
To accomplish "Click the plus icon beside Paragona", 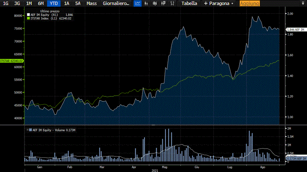I will [206, 3].
